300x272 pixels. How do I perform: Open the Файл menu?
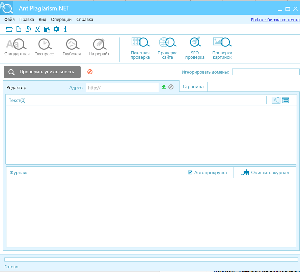click(x=9, y=20)
